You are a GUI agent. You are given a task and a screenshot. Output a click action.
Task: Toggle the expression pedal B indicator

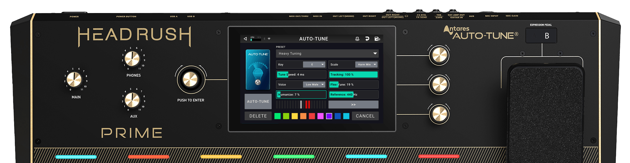pos(541,36)
